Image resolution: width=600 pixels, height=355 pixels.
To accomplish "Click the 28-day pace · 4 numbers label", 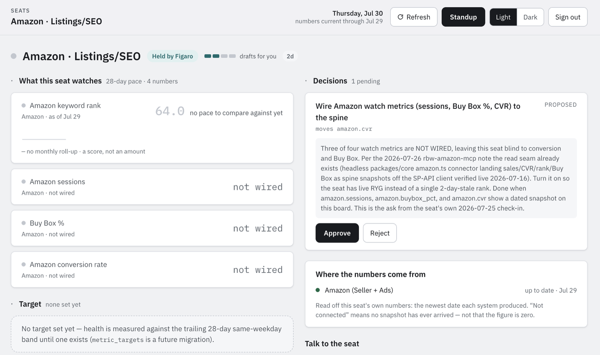I will 142,81.
